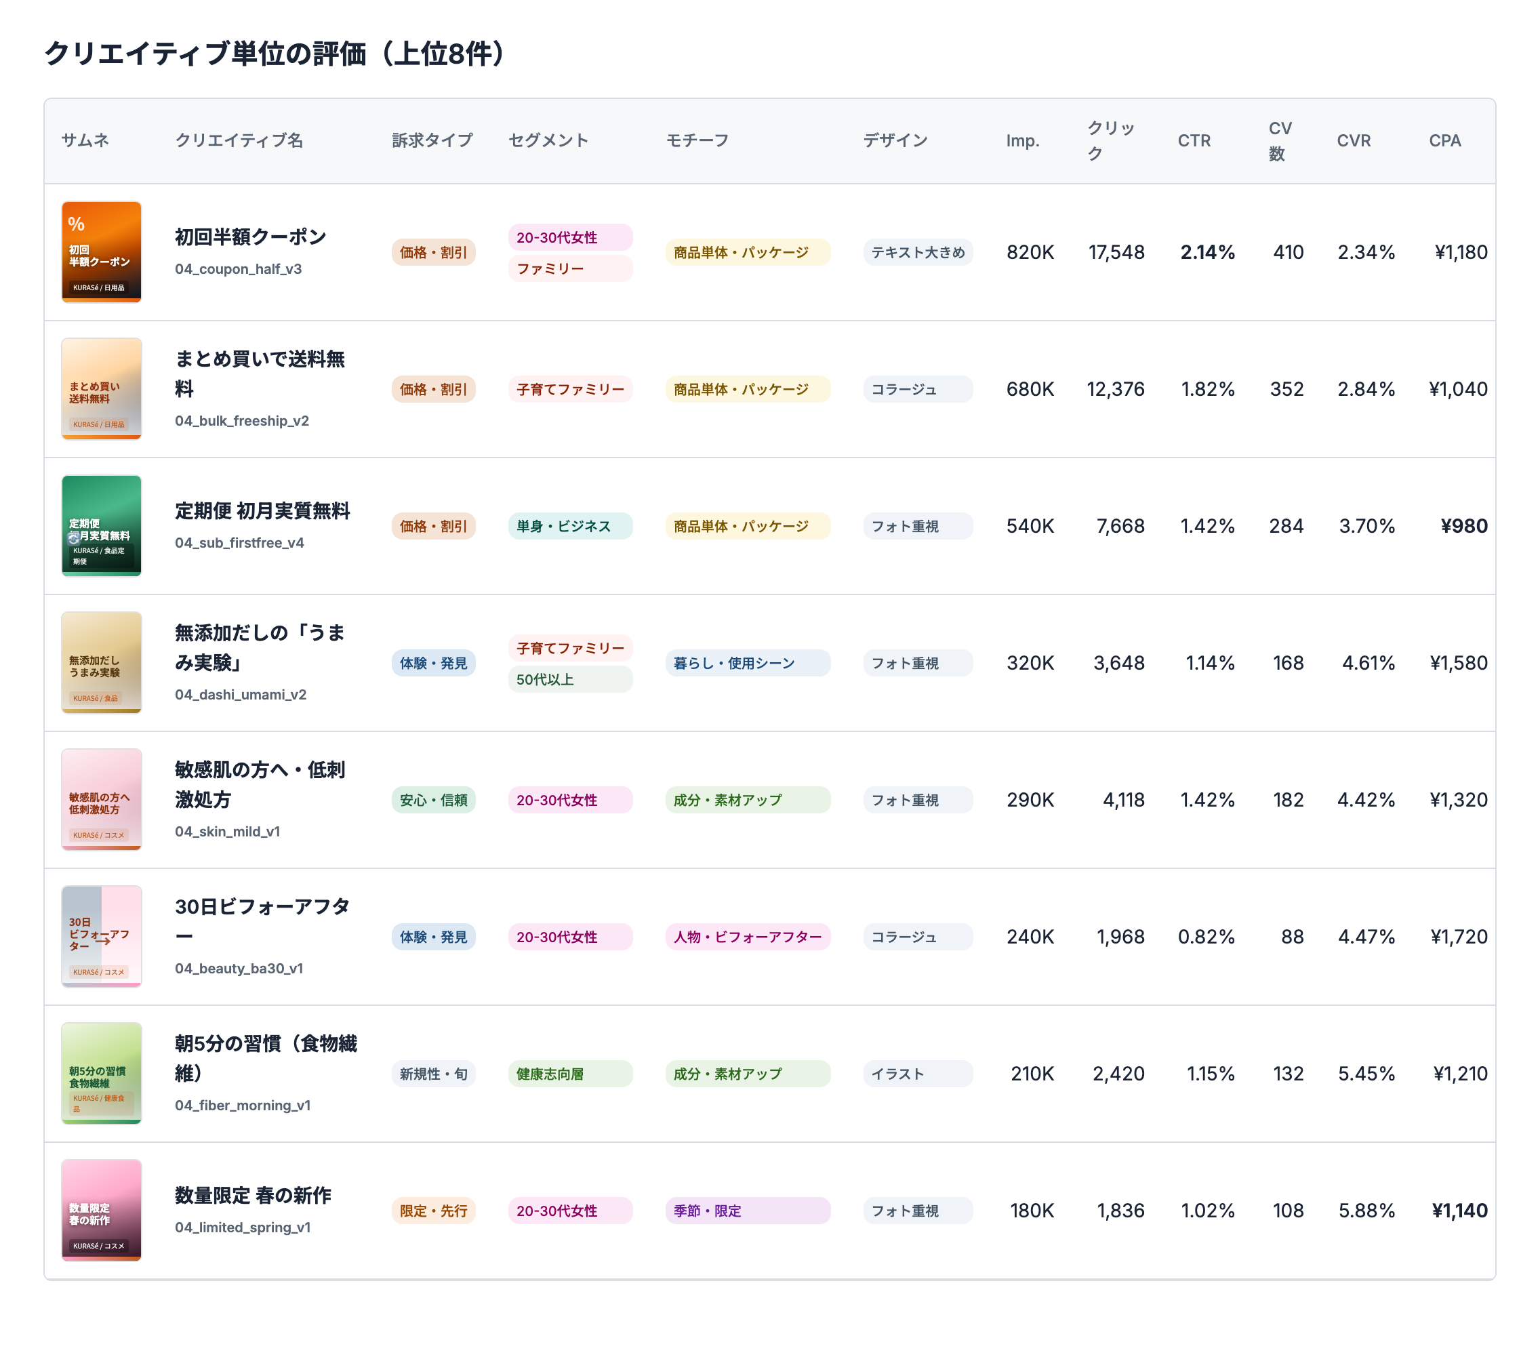Screen dimensions: 1540x1357
Task: Open the 30日ビフォーアフター thumbnail
Action: coord(102,937)
